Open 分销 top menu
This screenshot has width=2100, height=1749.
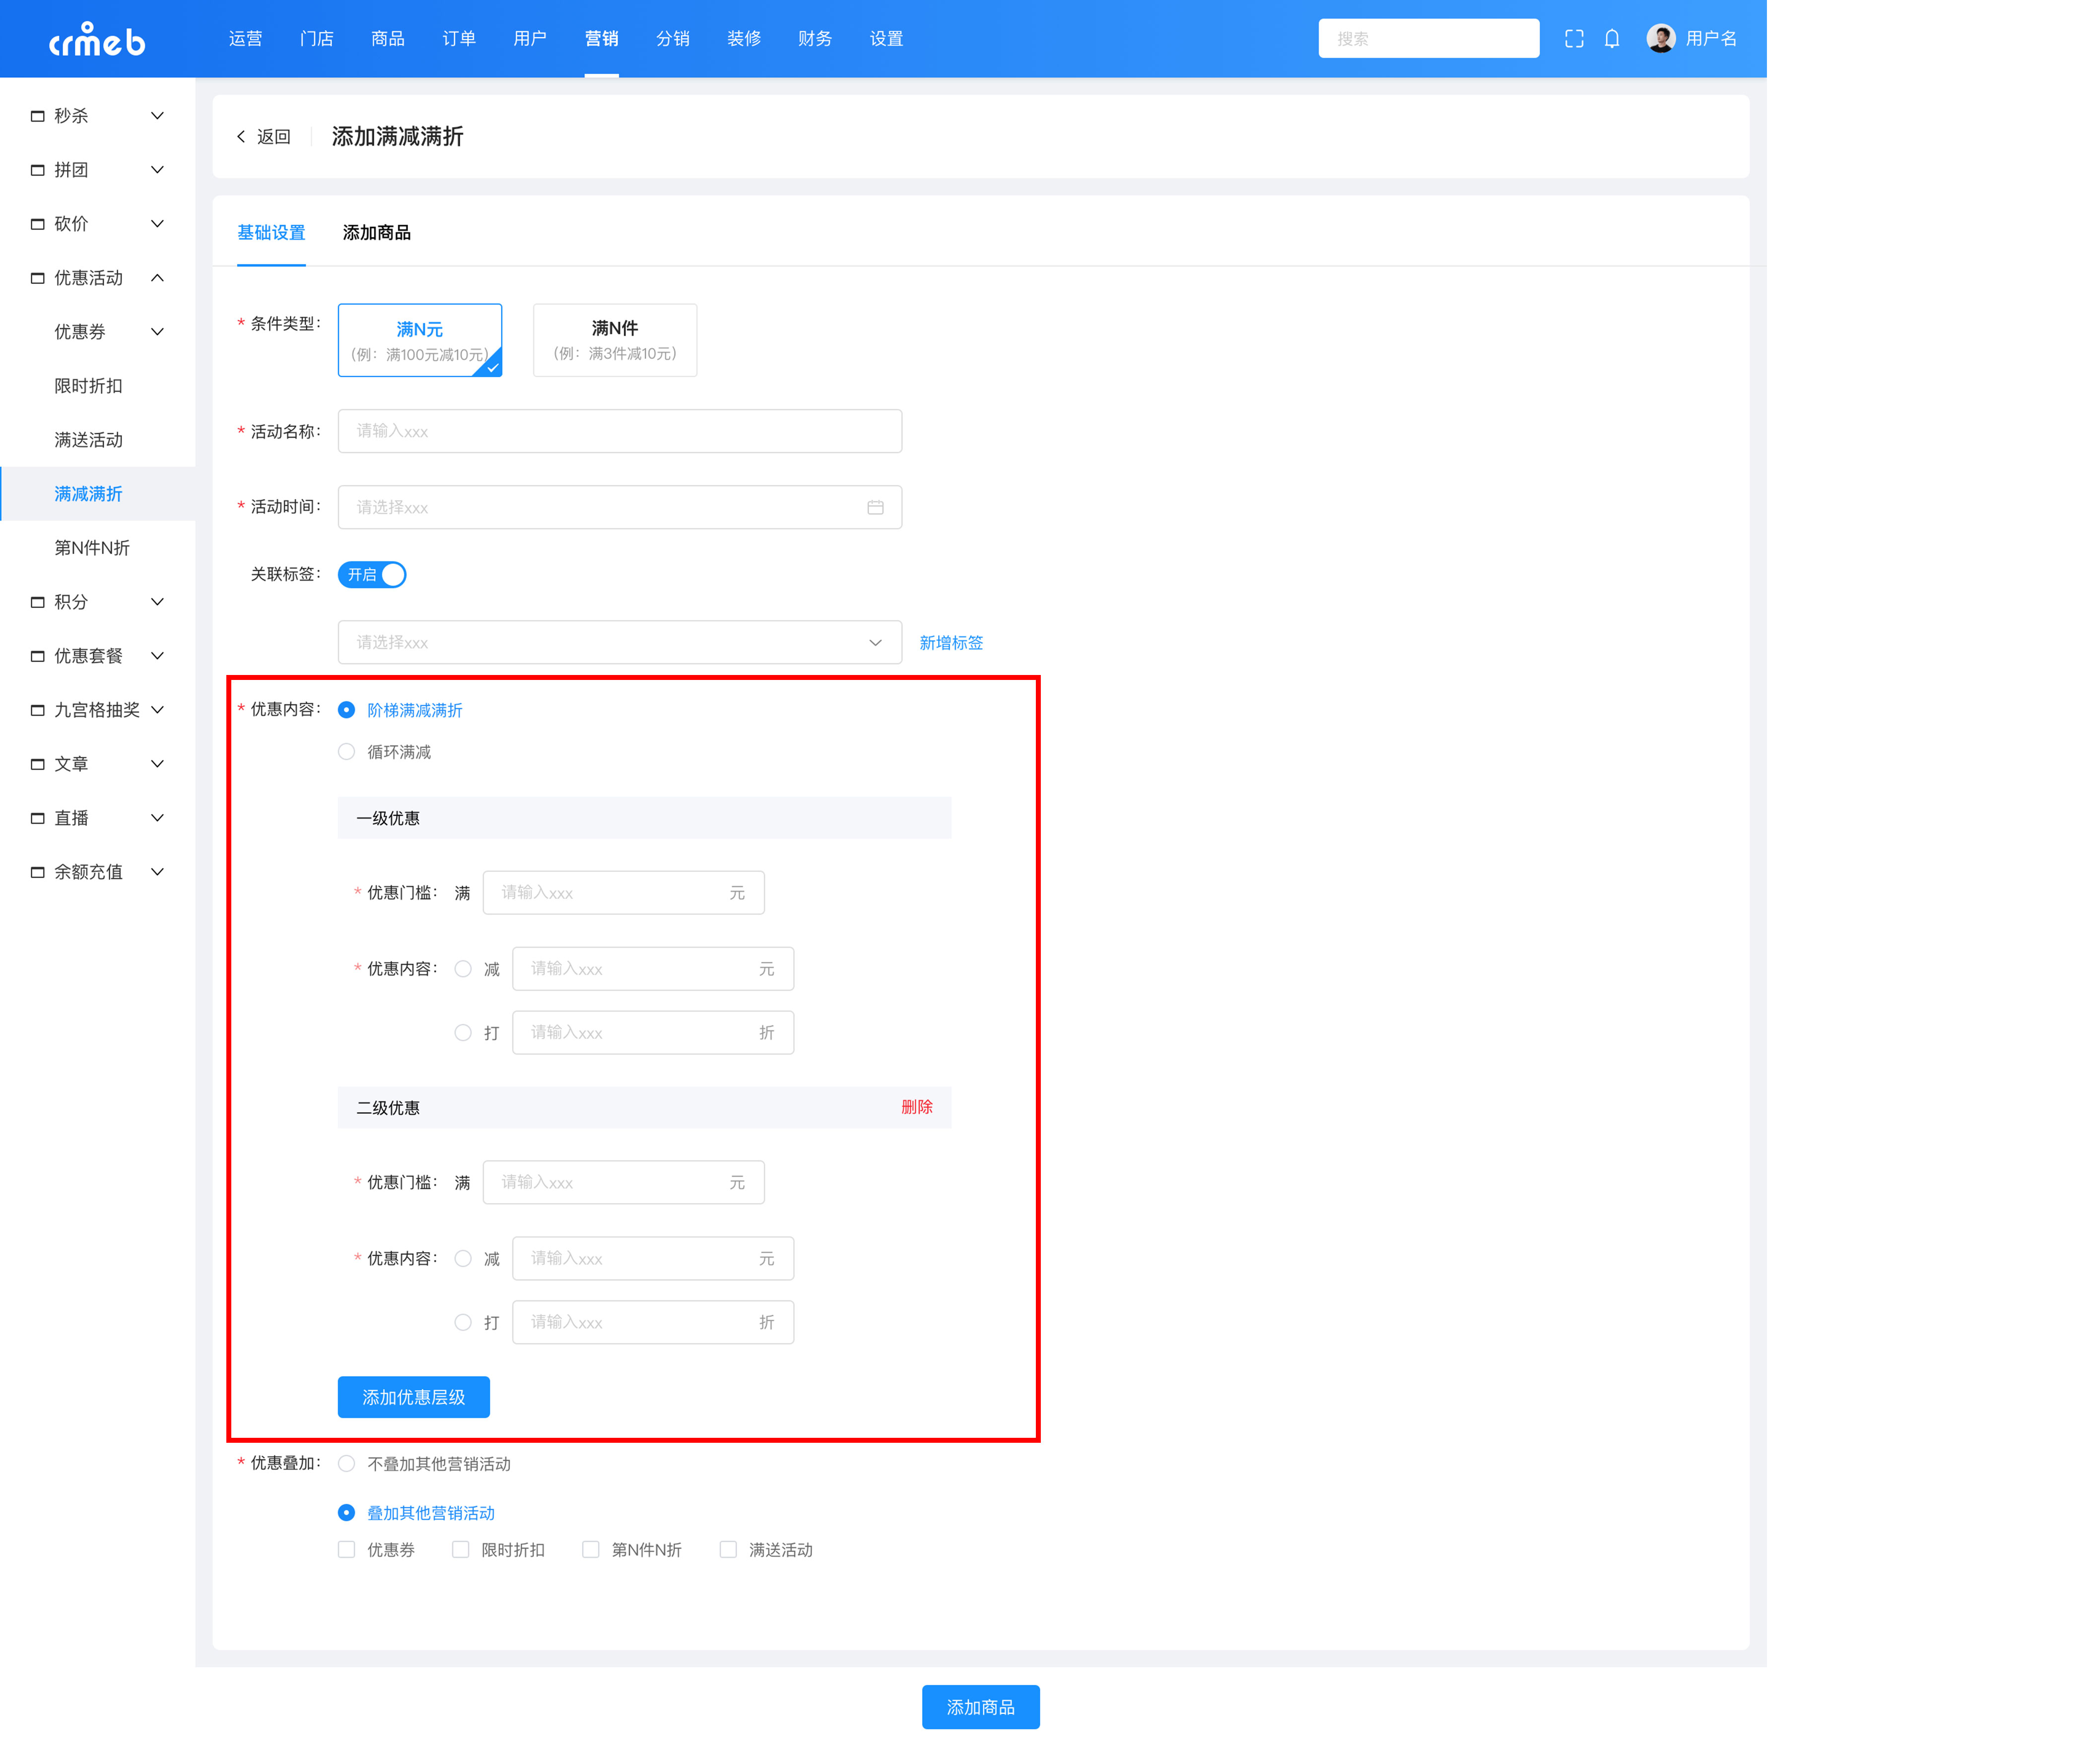point(672,39)
